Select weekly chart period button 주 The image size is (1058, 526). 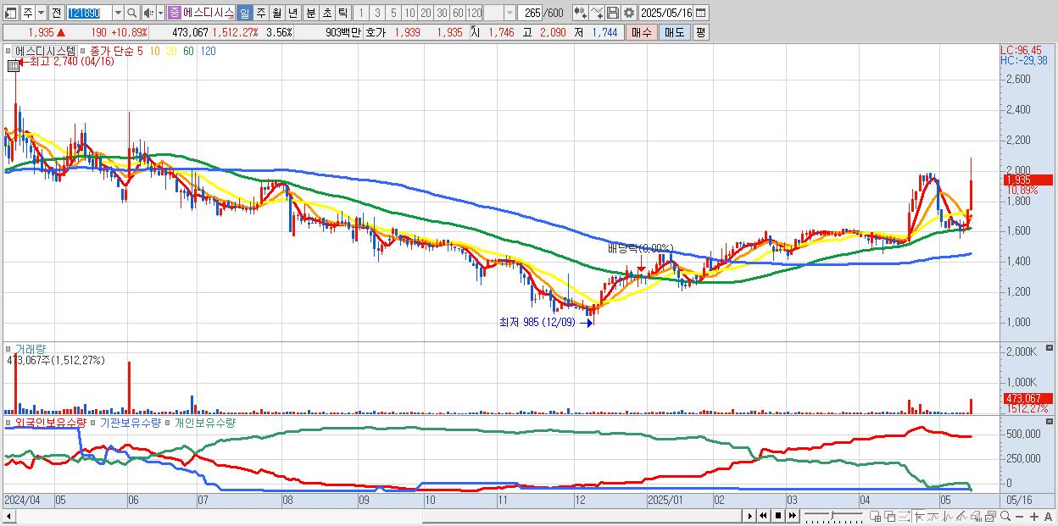coord(260,14)
